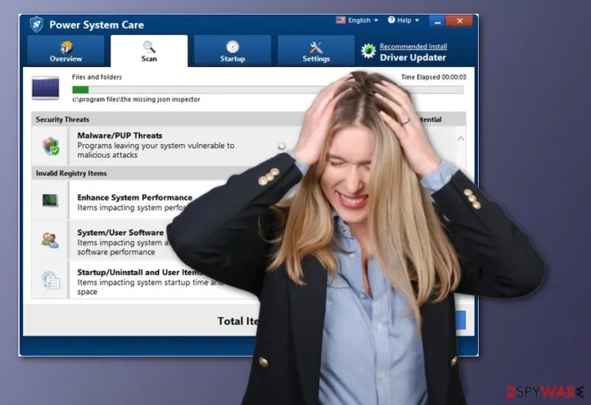The image size is (591, 405).
Task: Collapse the Malware/PUP Threats row chevron
Action: tap(461, 139)
